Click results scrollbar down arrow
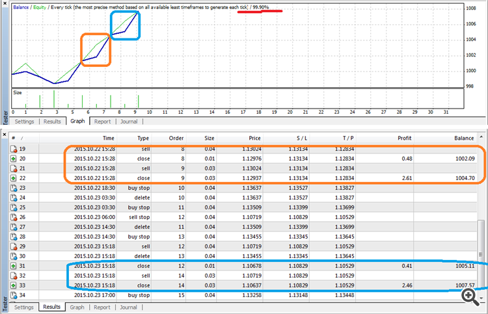 [x=481, y=298]
